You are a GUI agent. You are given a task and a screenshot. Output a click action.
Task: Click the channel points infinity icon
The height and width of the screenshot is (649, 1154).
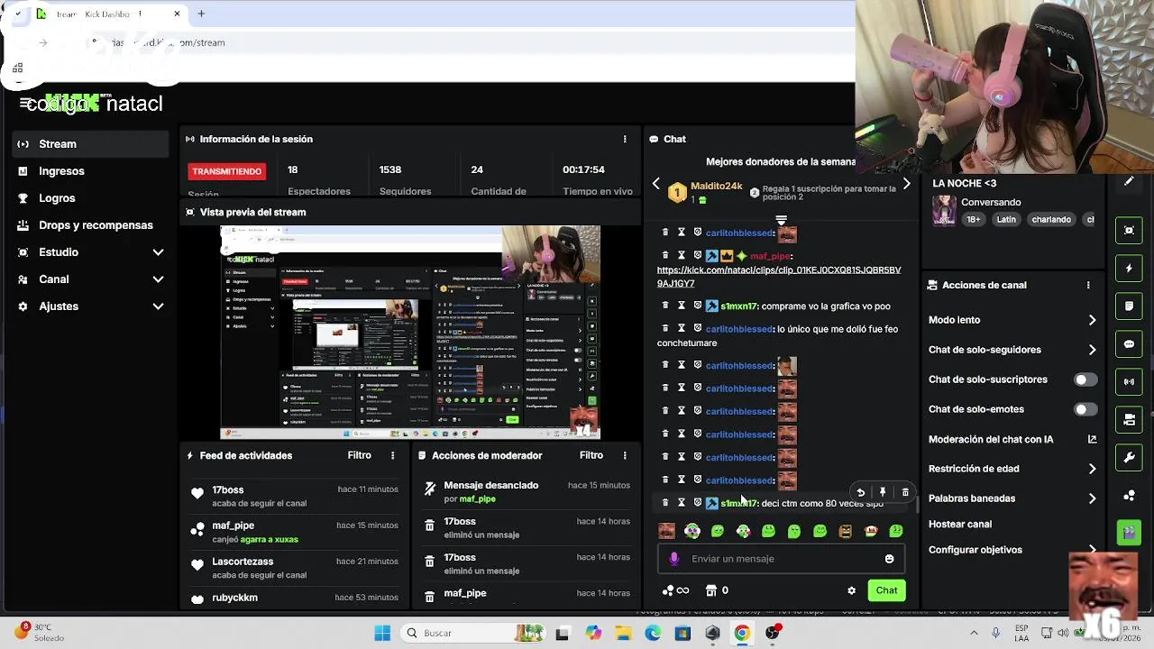point(676,590)
